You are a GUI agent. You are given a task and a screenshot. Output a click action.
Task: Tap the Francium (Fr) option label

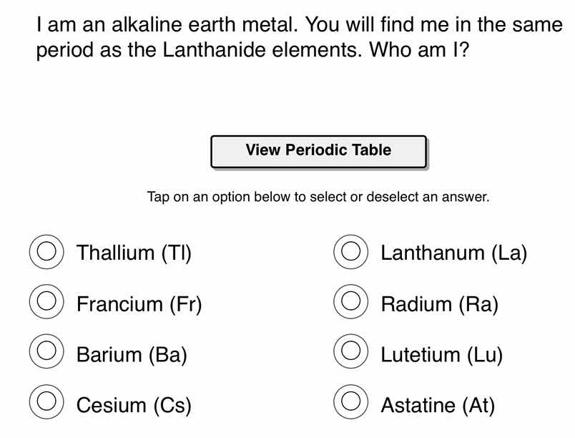coord(139,304)
